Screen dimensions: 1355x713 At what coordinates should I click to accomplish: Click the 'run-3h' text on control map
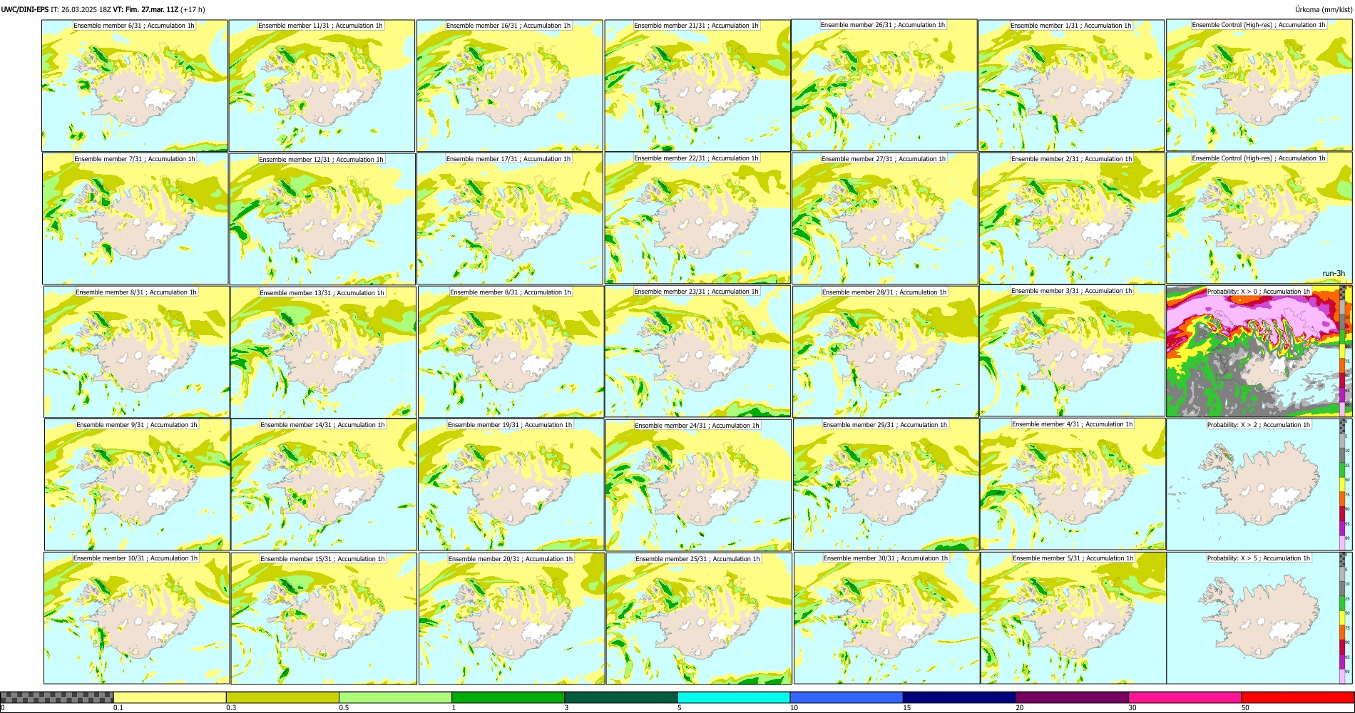coord(1334,274)
